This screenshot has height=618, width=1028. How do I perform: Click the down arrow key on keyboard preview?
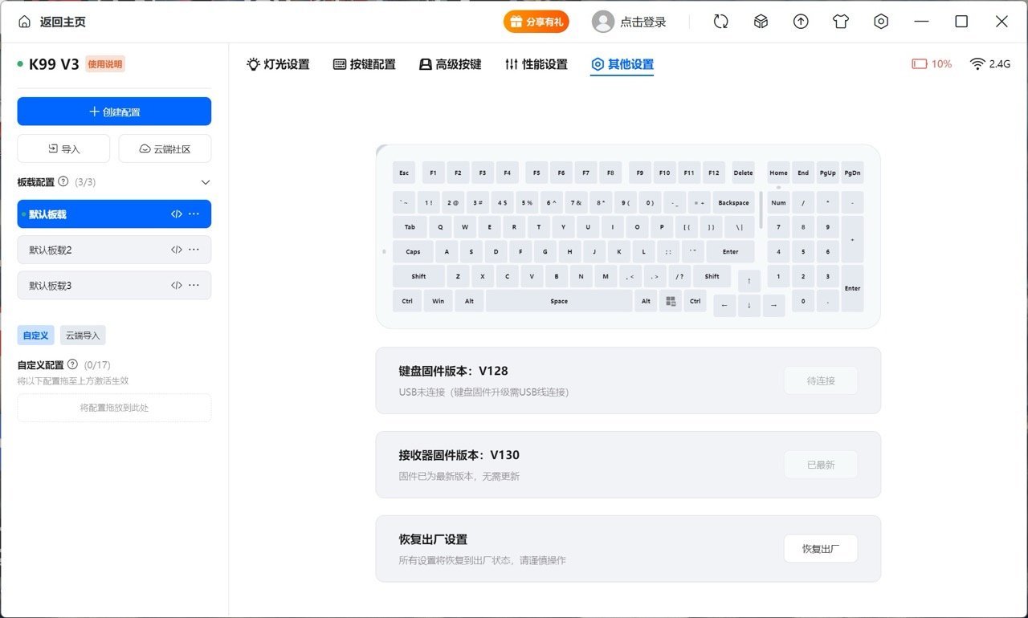(x=749, y=305)
